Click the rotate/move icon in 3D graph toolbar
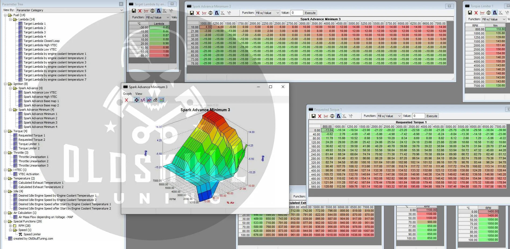The width and height of the screenshot is (510, 249). 137,100
